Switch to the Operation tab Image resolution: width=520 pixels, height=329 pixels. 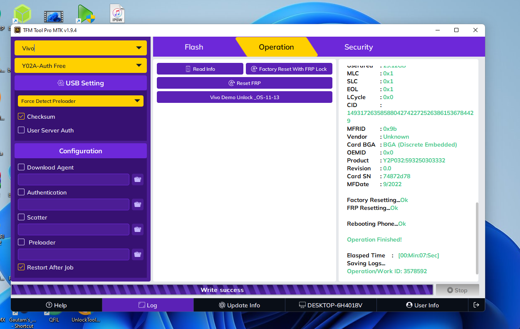[276, 47]
